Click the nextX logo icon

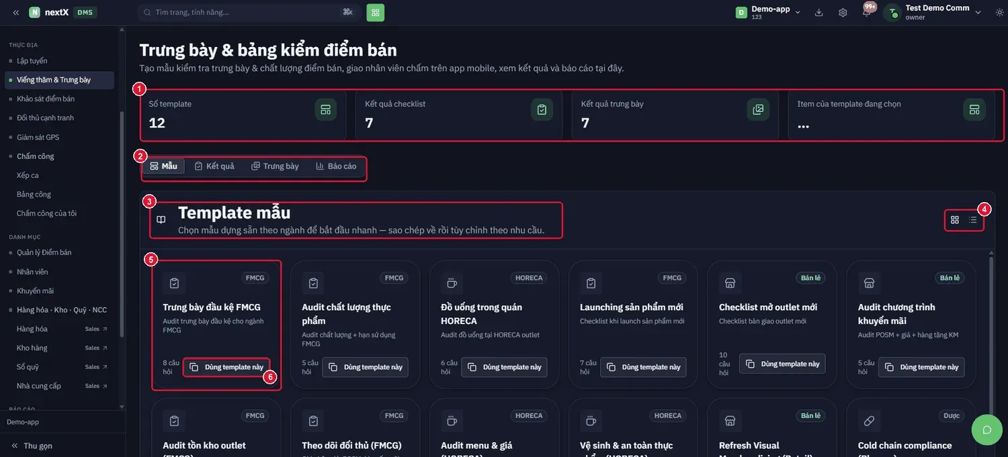(x=34, y=12)
